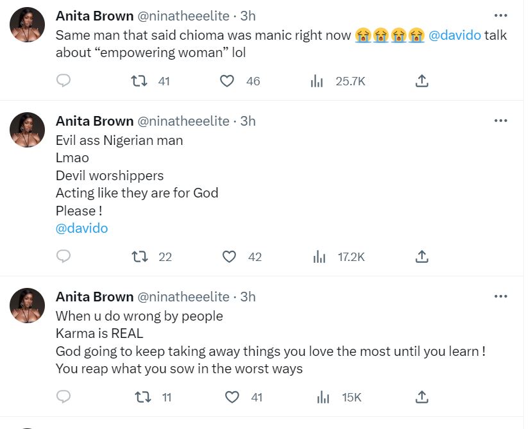Share the first Anita Brown tweet

point(421,81)
